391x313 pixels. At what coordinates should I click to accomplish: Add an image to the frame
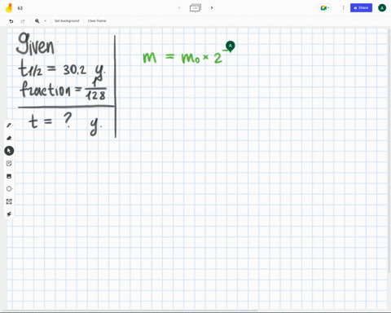(9, 176)
